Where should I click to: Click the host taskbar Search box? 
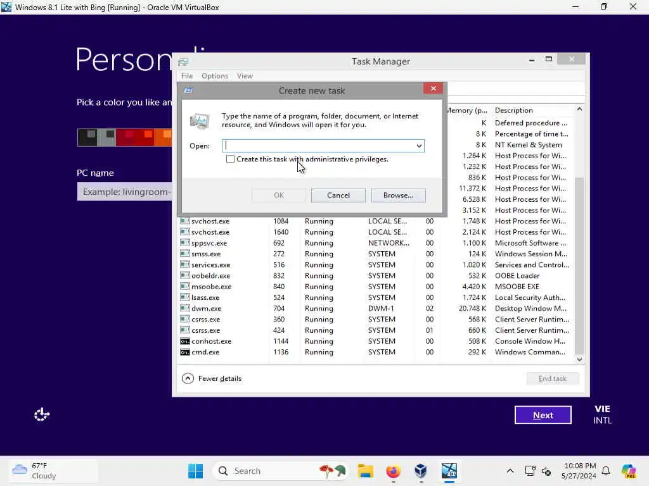[x=280, y=471]
